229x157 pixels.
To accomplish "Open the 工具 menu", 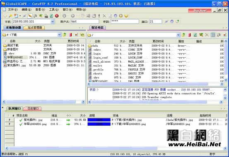I will [54, 10].
